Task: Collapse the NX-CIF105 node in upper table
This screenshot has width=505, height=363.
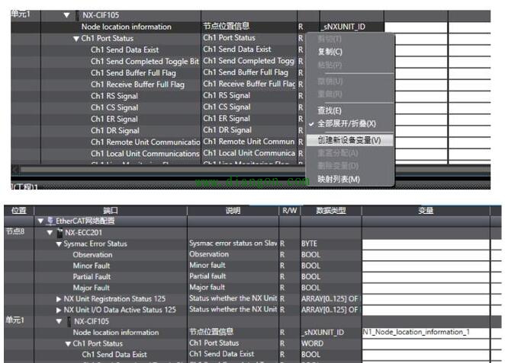Action: [x=66, y=15]
